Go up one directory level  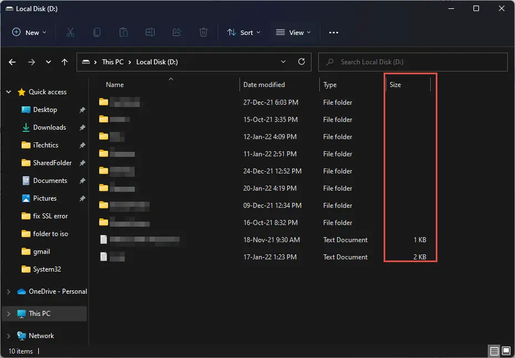65,62
